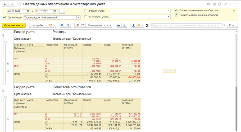Open the three-dot more actions menu
Image resolution: width=241 pixels, height=132 pixels.
(231, 4)
